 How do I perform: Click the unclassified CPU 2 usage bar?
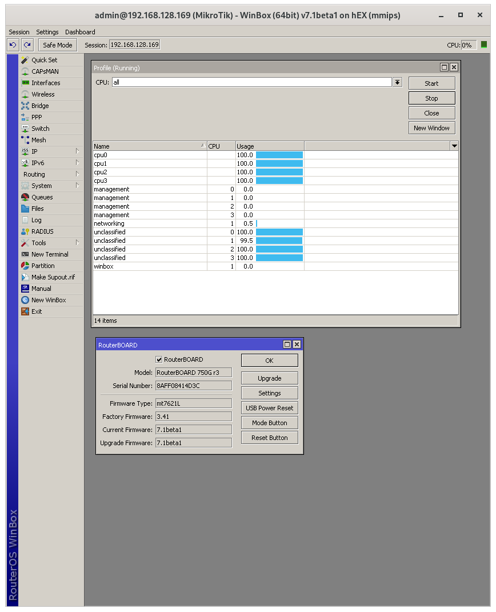click(279, 249)
